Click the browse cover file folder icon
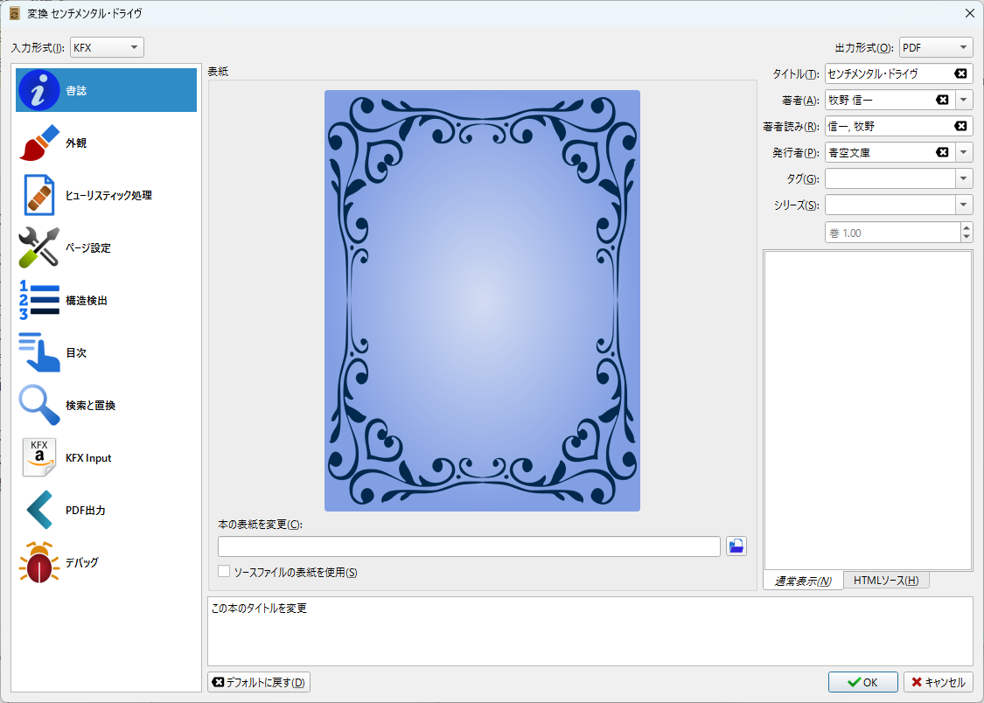This screenshot has width=984, height=703. 736,546
